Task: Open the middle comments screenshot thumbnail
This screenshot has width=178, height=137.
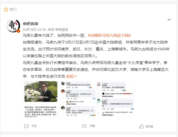Action: click(x=78, y=99)
